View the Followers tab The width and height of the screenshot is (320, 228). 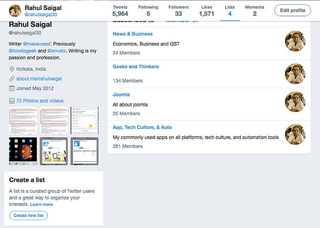(178, 10)
